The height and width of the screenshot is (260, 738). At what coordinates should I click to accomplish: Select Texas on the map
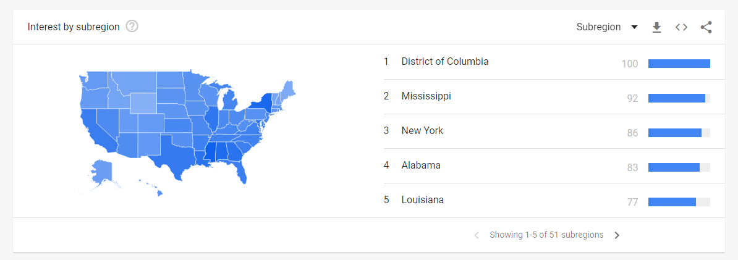[x=177, y=153]
